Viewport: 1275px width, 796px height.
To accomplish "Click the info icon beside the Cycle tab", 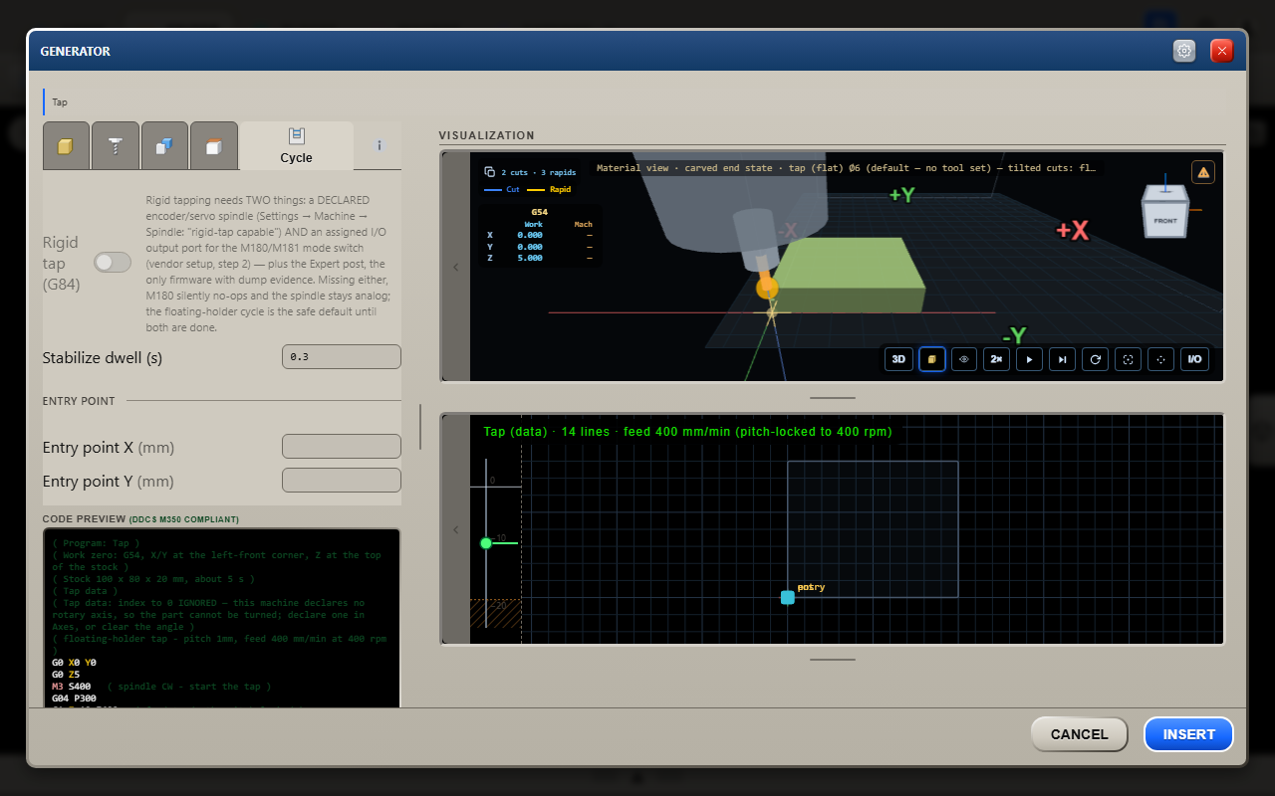I will (x=380, y=145).
